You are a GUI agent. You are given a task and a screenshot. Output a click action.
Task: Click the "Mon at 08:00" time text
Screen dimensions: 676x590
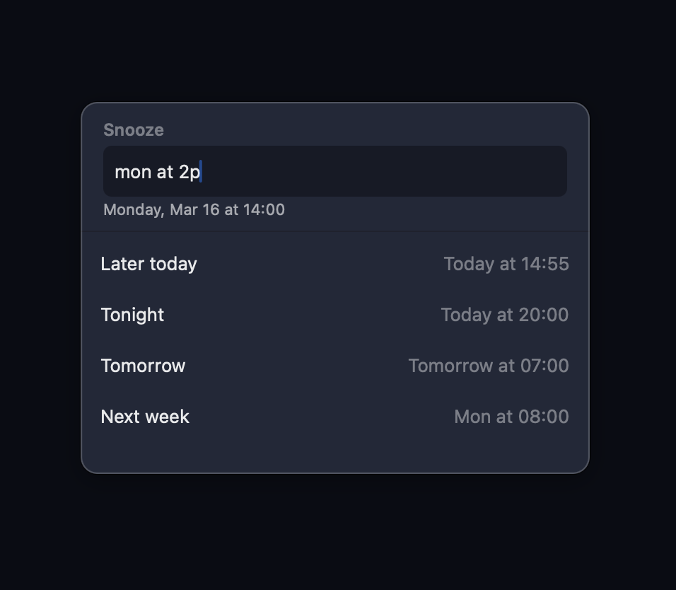coord(511,417)
